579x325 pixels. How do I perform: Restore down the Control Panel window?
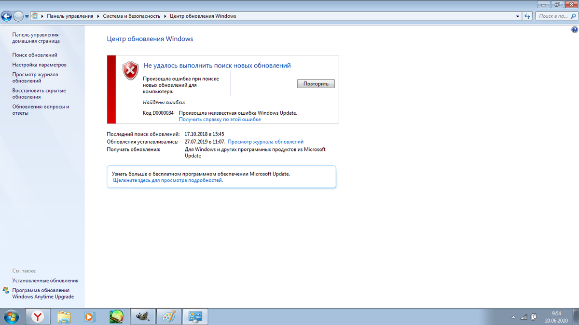click(x=556, y=3)
